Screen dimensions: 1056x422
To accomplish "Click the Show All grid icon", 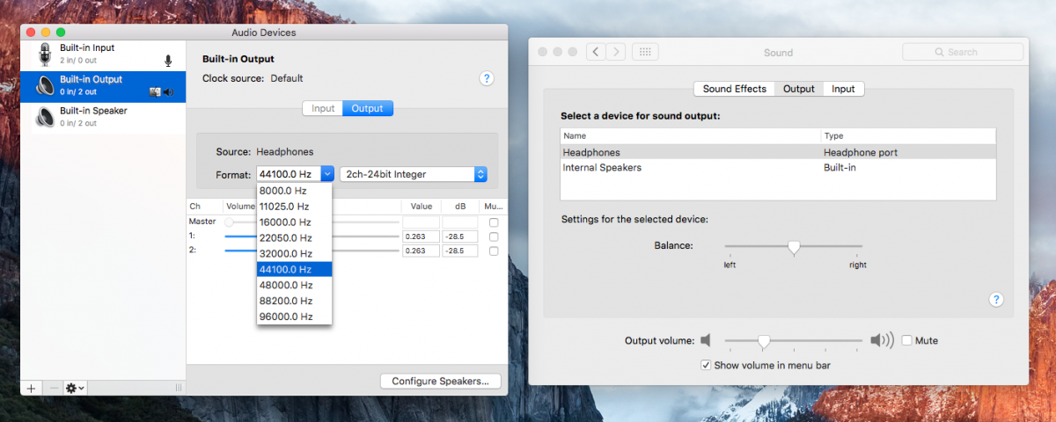I will [x=645, y=52].
